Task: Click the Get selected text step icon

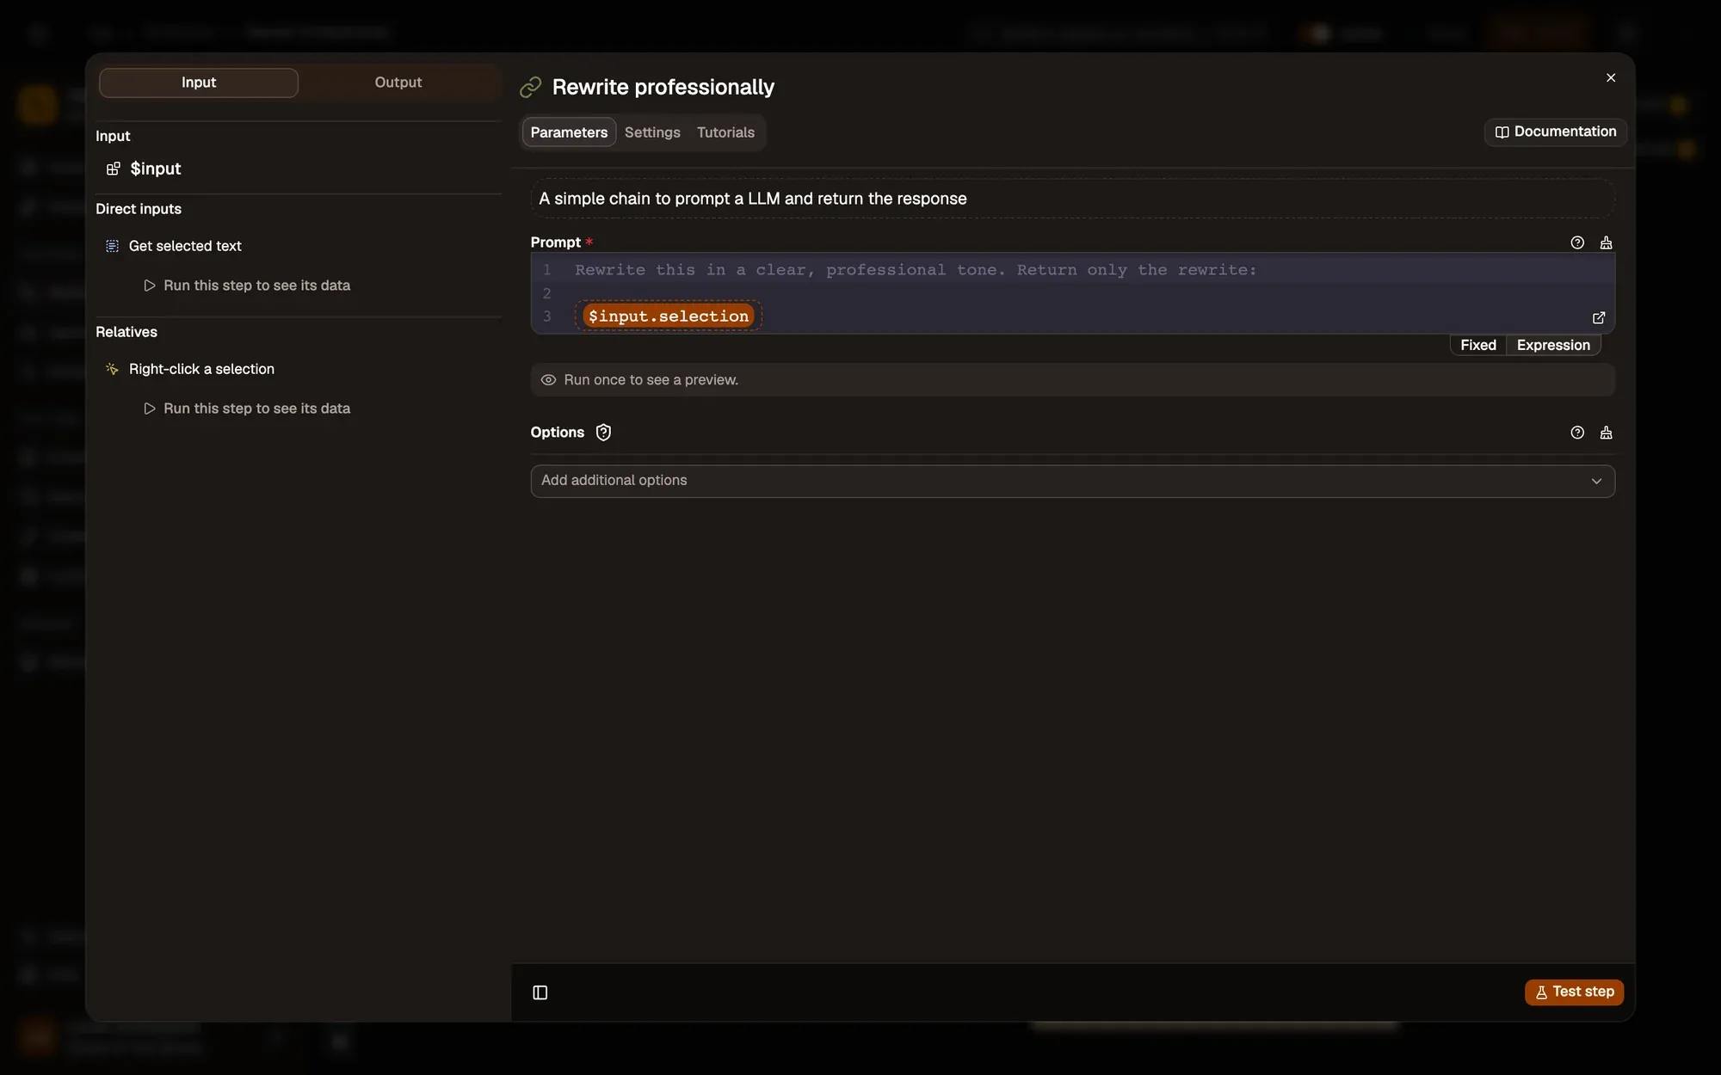Action: [x=112, y=246]
